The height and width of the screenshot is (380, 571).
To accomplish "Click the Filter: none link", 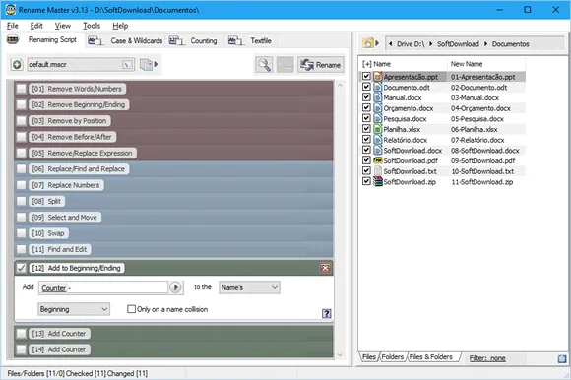I will [x=487, y=358].
